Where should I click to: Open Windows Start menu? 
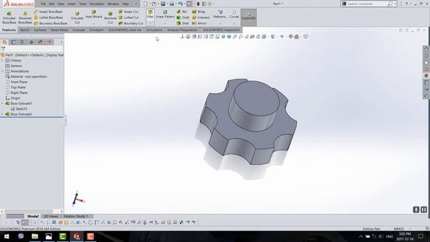pos(7,236)
